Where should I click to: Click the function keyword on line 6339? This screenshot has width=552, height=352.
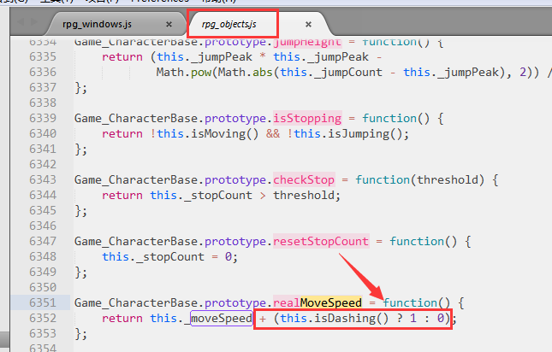click(389, 119)
